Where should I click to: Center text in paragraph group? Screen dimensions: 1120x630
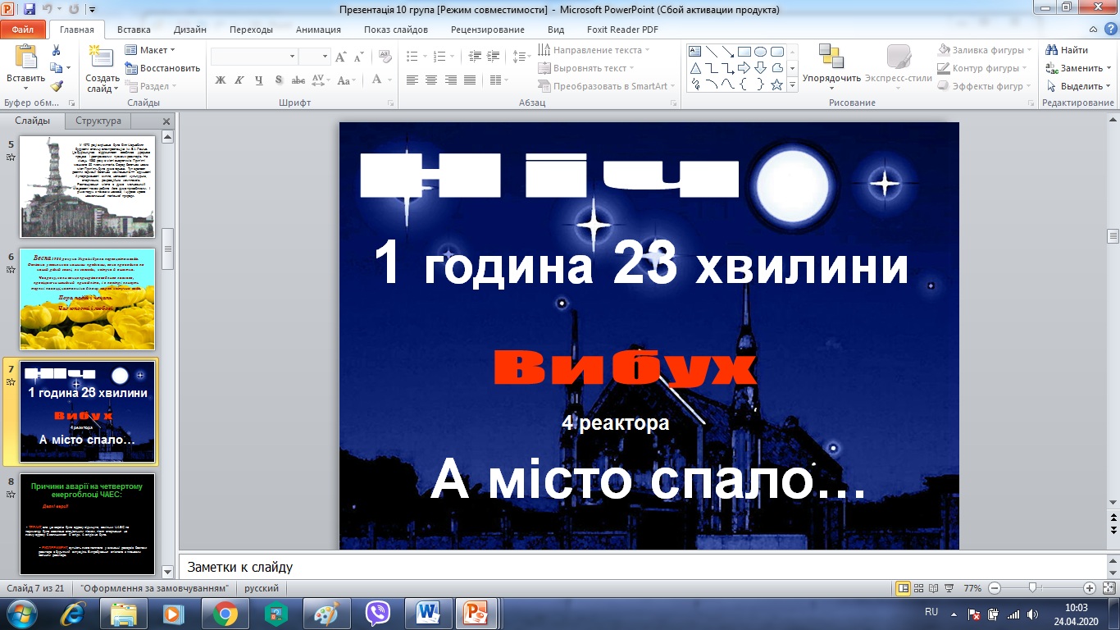point(431,80)
